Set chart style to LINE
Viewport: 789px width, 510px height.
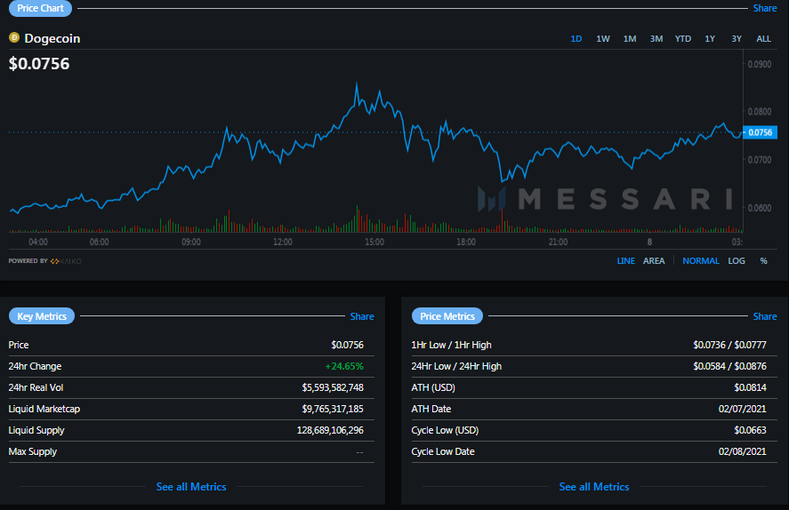(625, 261)
